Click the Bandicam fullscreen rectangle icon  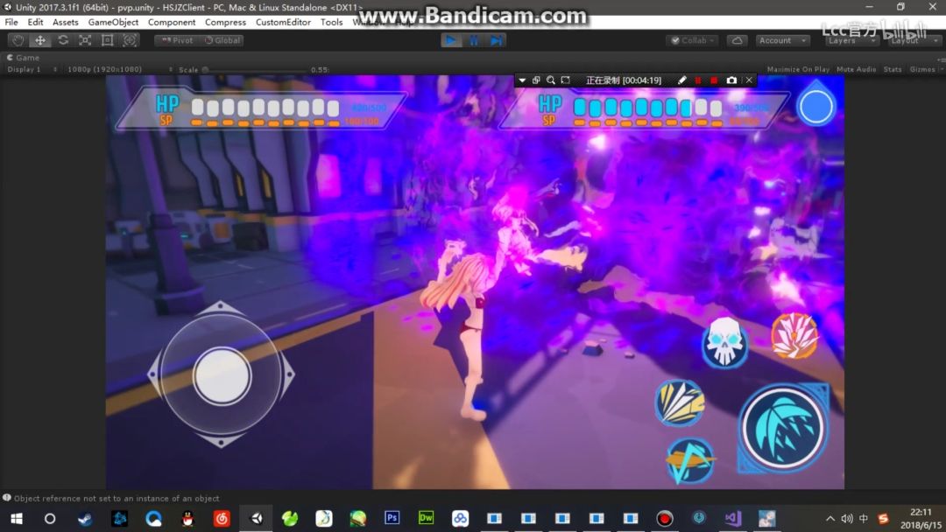(565, 80)
